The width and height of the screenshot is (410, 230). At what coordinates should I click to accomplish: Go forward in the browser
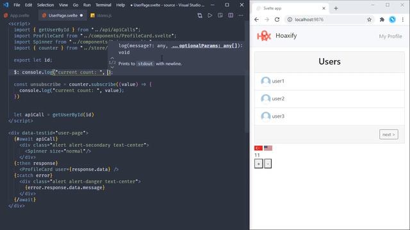tap(266, 20)
